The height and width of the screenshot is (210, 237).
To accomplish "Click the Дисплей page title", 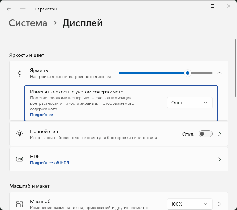I will pos(82,23).
